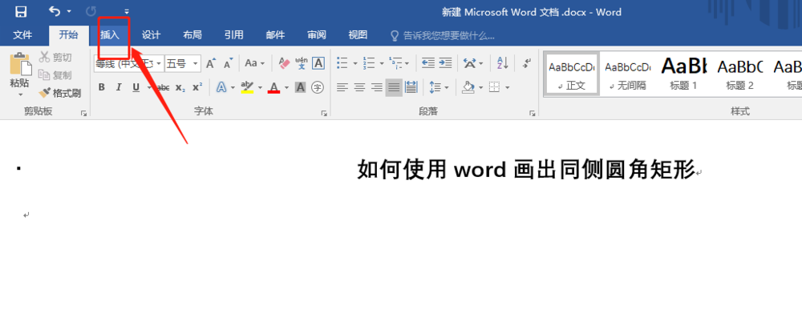This screenshot has height=317, width=802.
Task: Toggle justify alignment
Action: click(x=394, y=88)
